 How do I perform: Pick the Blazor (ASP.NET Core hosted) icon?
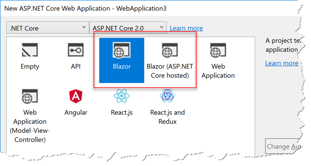point(170,50)
